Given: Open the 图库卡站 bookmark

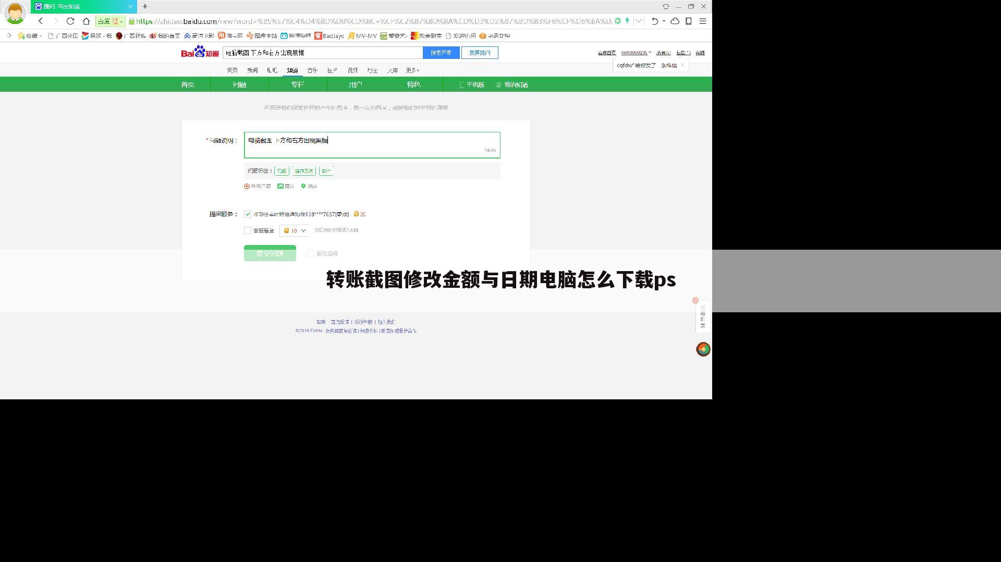Looking at the screenshot, I should [x=262, y=36].
